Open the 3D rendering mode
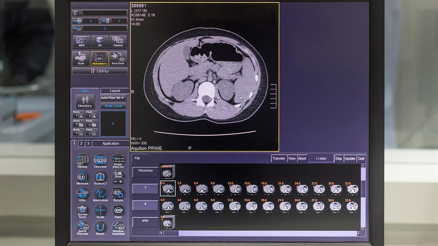The height and width of the screenshot is (246, 438). [100, 41]
